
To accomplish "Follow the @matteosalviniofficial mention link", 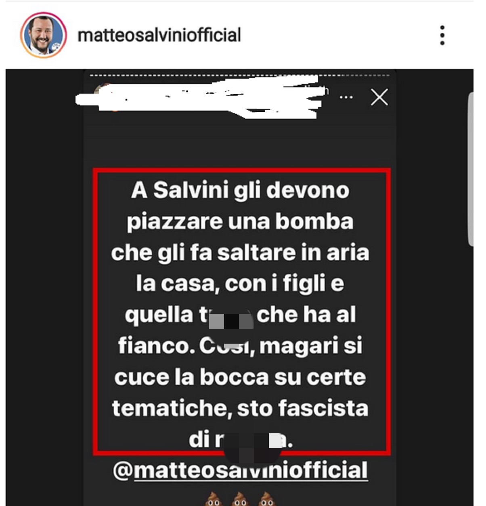I will (240, 470).
